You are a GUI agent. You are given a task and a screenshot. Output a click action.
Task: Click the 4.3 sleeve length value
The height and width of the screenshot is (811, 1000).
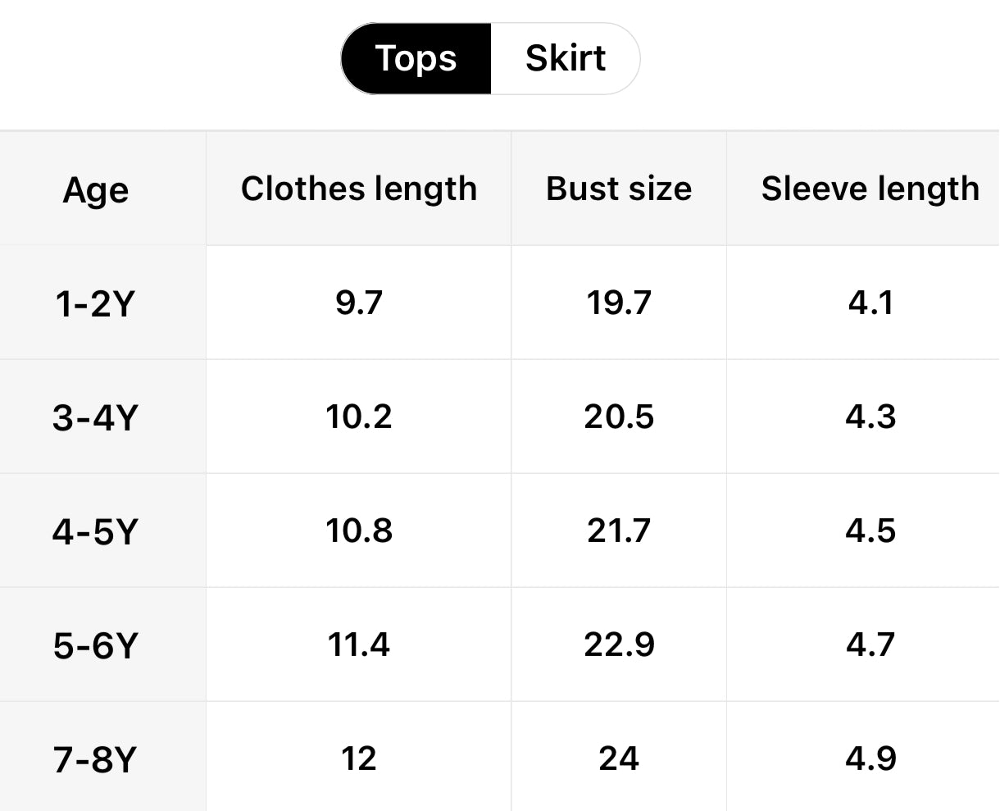[870, 417]
